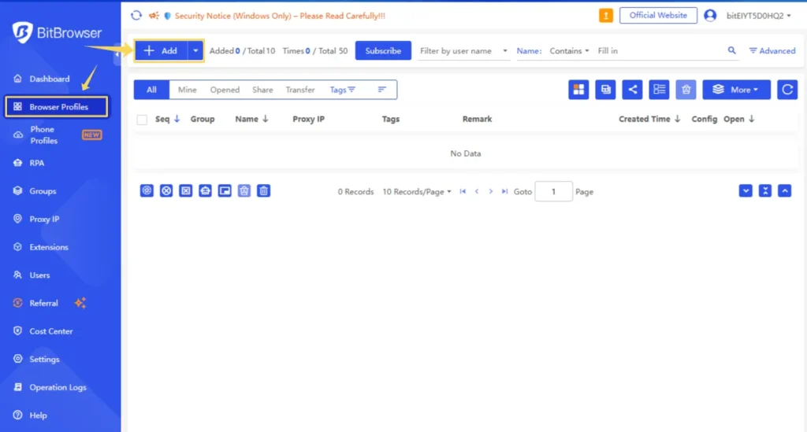The image size is (807, 432).
Task: Click the square X icon in bottom toolbar
Action: coord(186,191)
